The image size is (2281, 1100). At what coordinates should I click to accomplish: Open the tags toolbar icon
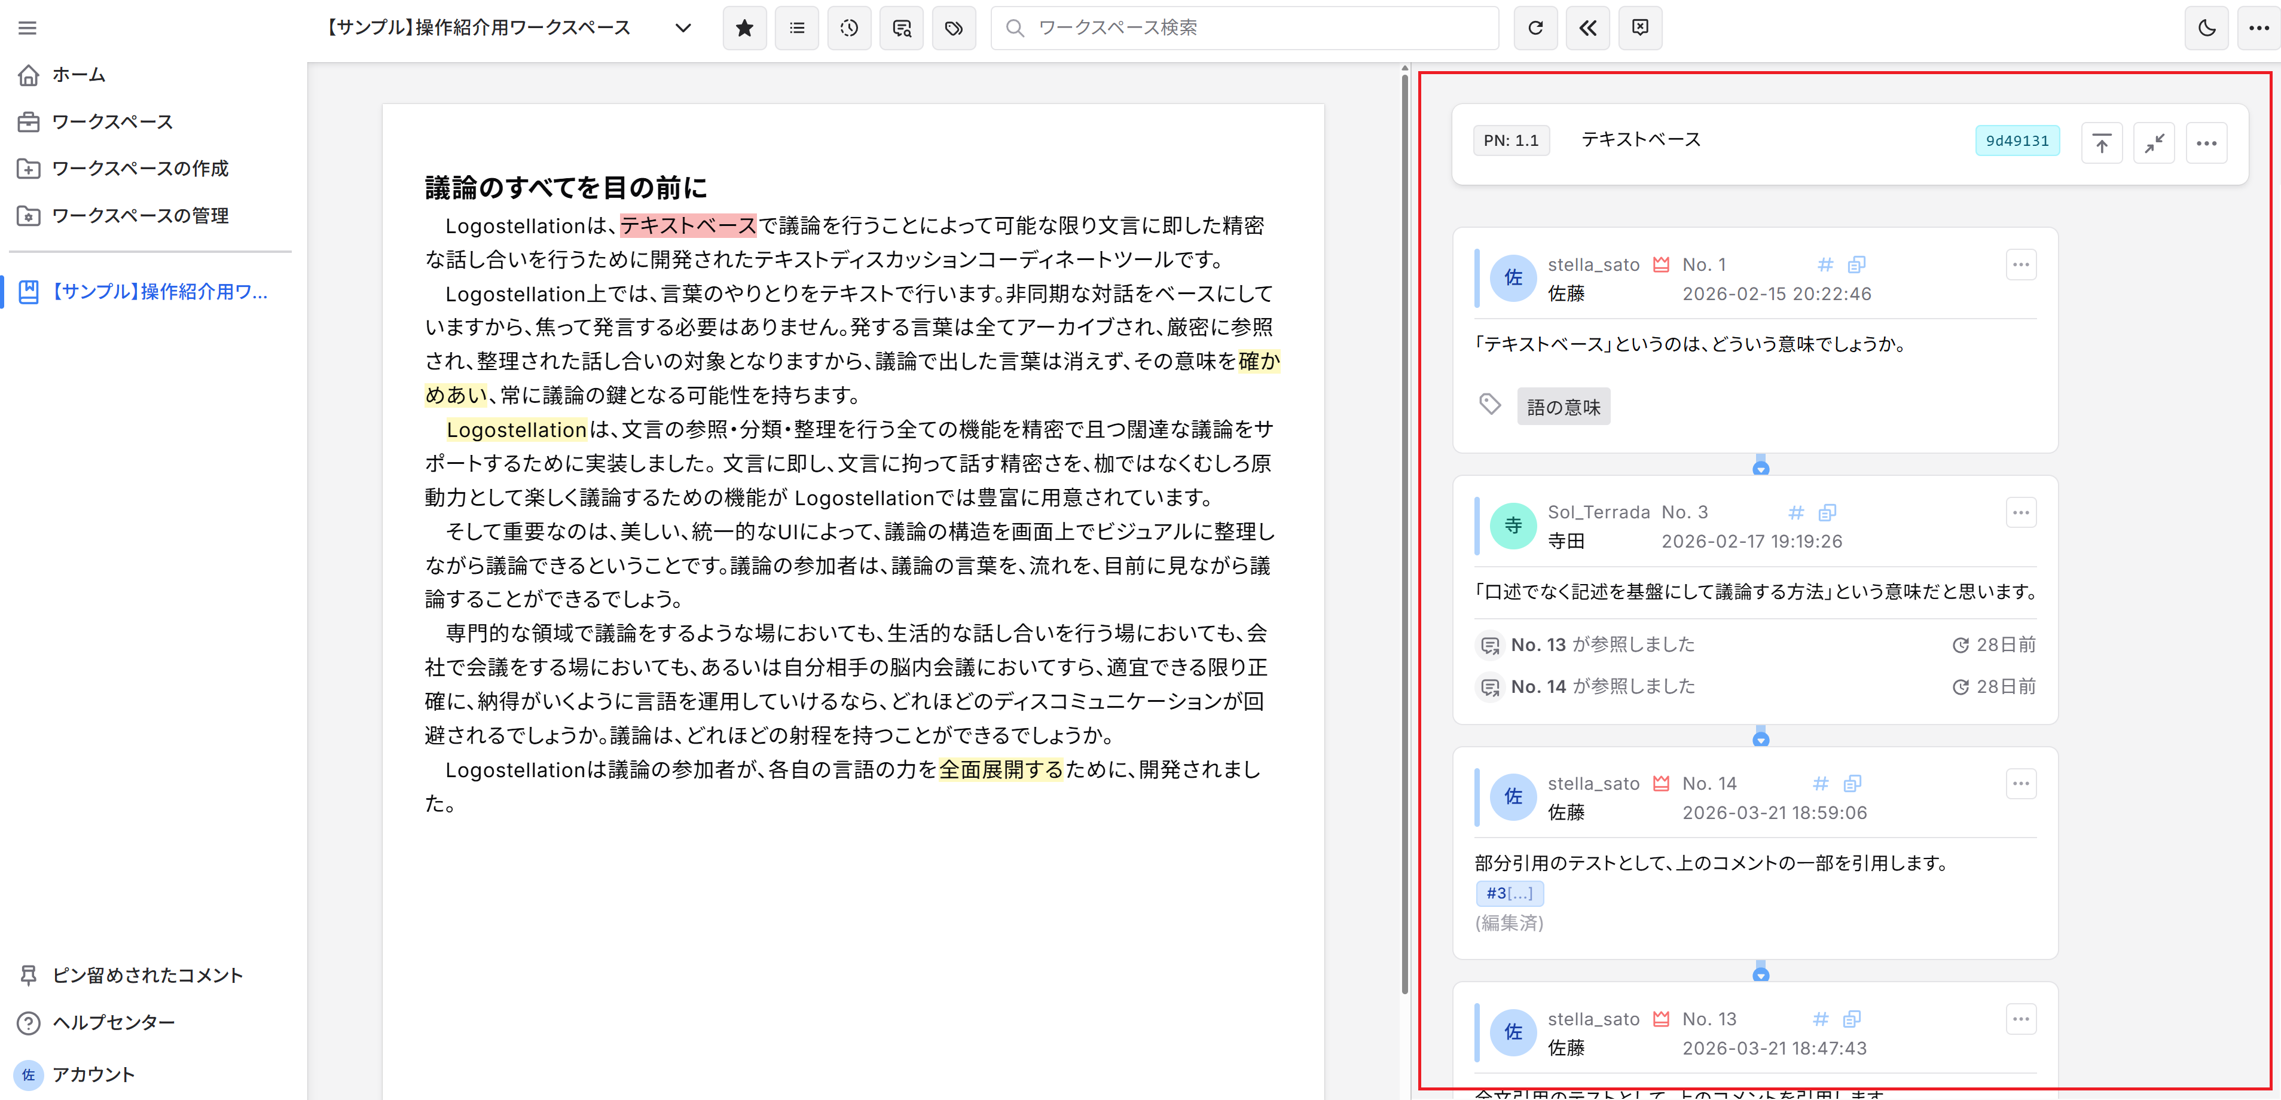coord(954,28)
